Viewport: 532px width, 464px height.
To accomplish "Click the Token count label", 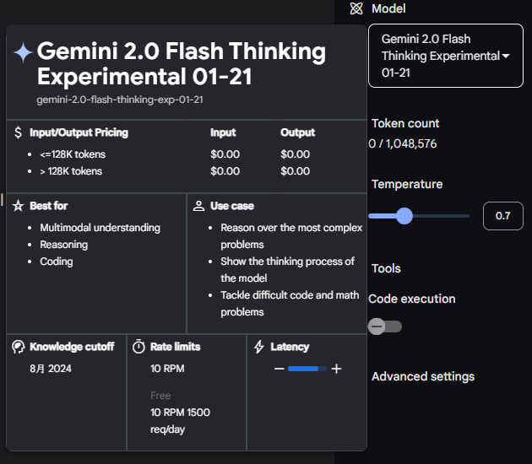I will (405, 123).
